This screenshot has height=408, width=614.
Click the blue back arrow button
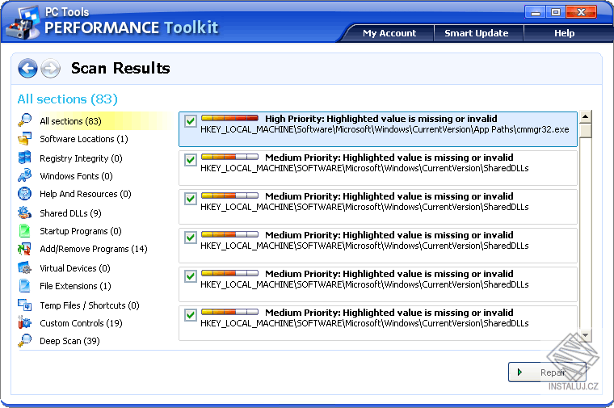(27, 69)
